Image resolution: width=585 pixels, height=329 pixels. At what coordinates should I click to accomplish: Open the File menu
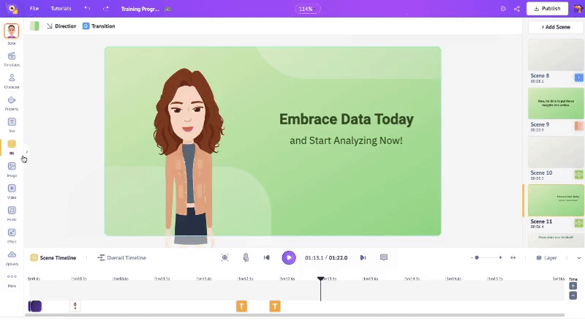point(34,9)
